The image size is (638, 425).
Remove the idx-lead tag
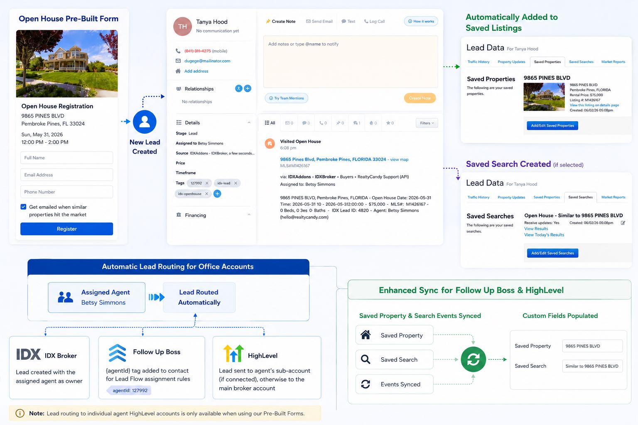pyautogui.click(x=236, y=183)
